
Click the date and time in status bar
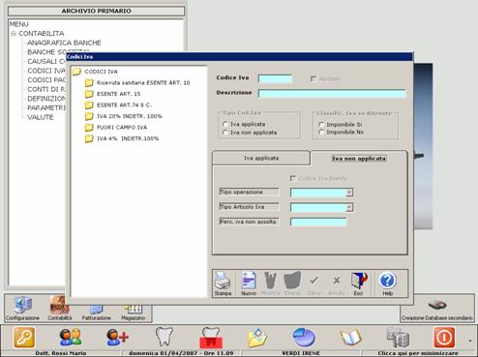181,353
